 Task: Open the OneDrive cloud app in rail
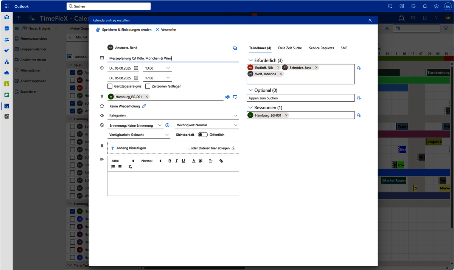[6, 73]
